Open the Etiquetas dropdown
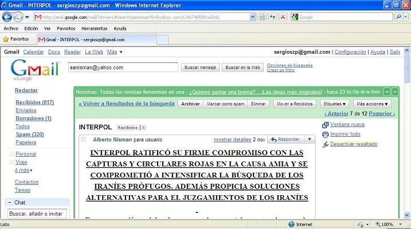The height and width of the screenshot is (229, 411). coord(334,104)
